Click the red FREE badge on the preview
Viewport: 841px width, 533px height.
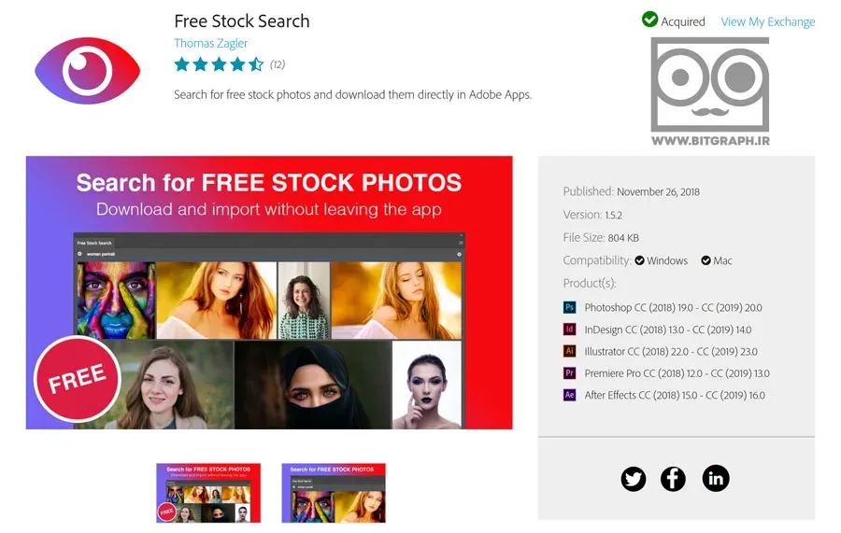click(78, 379)
